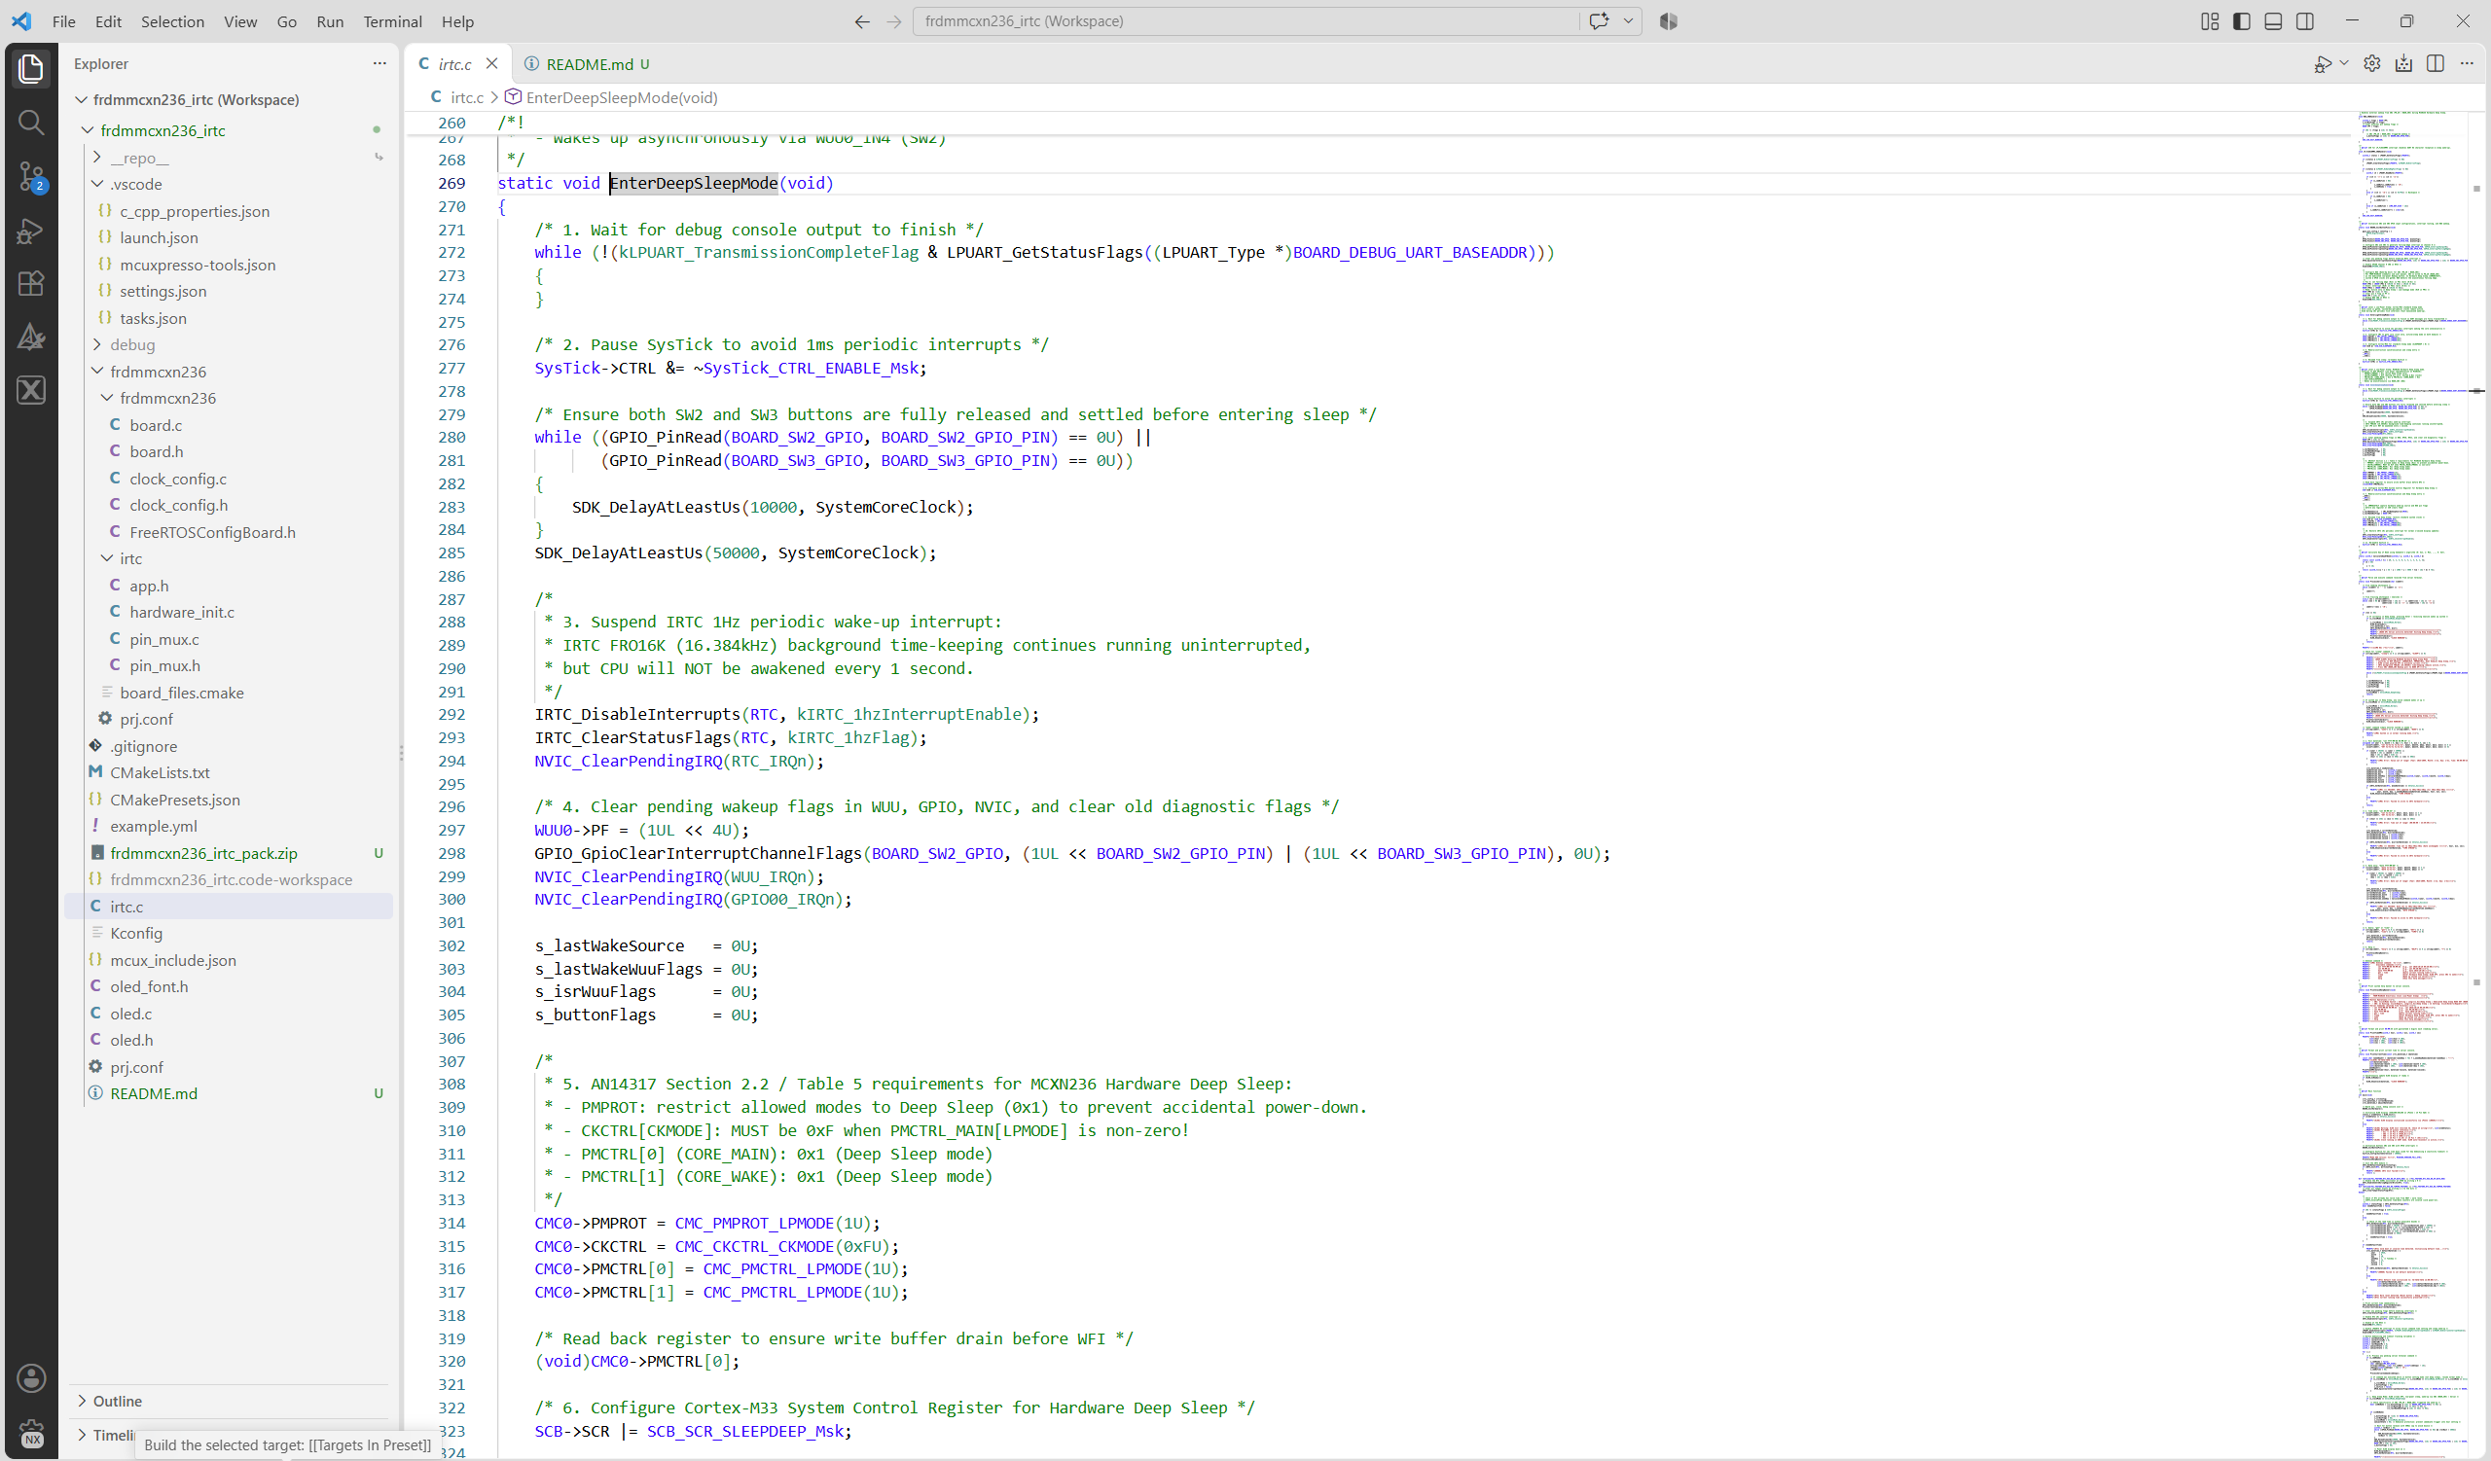Open the Terminal menu
Viewport: 2491px width, 1461px height.
click(392, 20)
